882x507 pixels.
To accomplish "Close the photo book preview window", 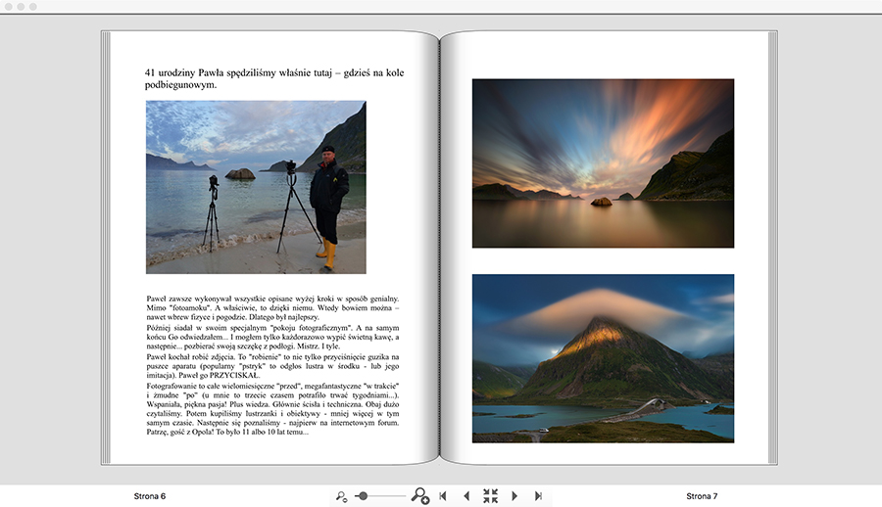I will pyautogui.click(x=7, y=6).
